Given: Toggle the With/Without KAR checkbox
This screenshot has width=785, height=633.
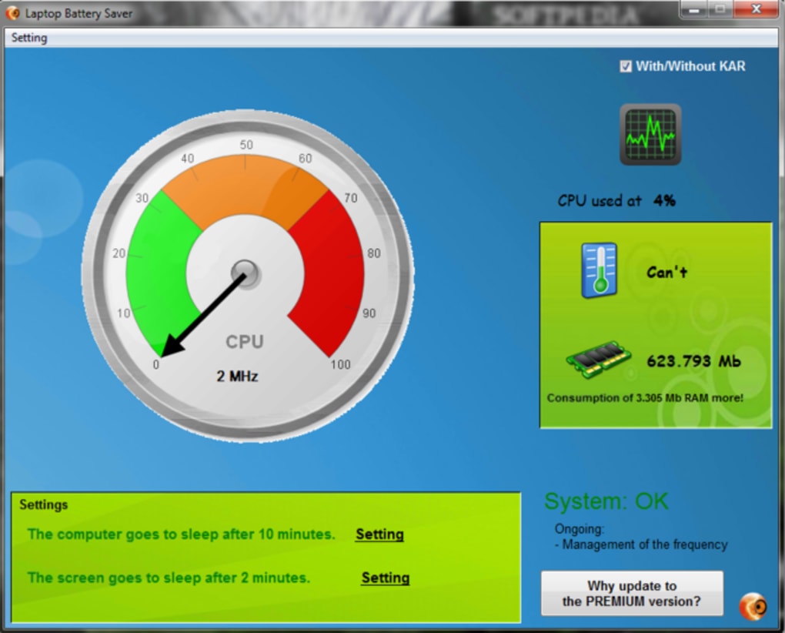Looking at the screenshot, I should tap(625, 66).
